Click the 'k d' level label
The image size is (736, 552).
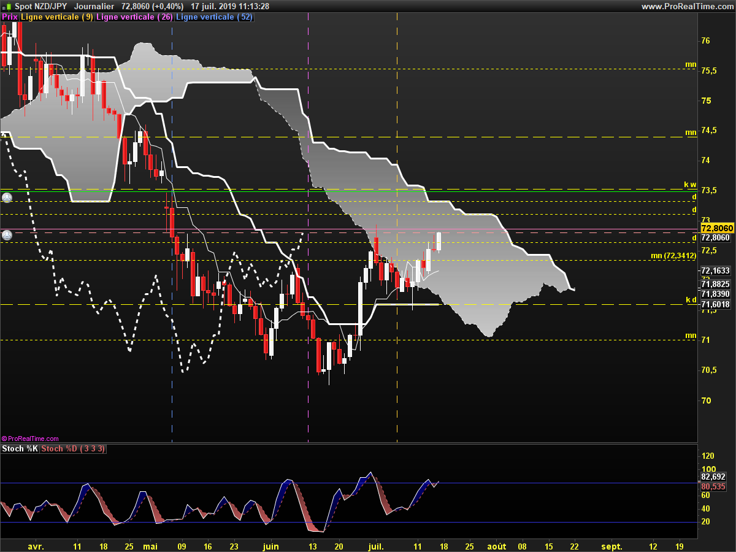point(691,300)
